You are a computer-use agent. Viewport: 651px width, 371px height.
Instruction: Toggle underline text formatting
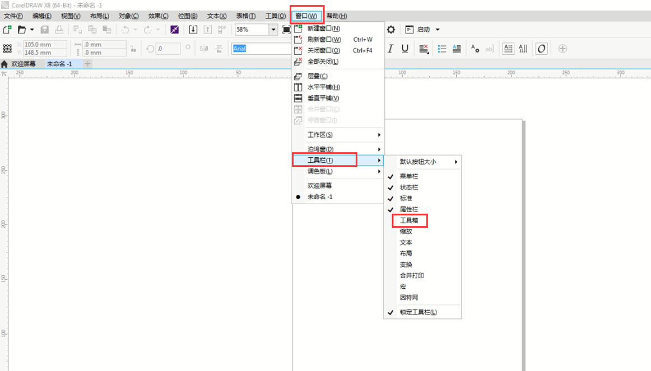click(405, 49)
